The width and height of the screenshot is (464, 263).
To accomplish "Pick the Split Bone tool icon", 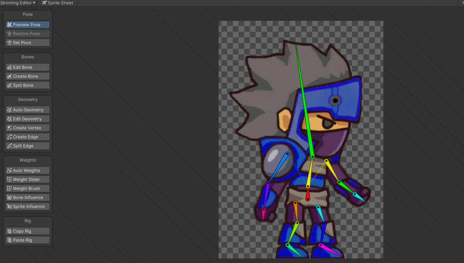I will [x=10, y=86].
